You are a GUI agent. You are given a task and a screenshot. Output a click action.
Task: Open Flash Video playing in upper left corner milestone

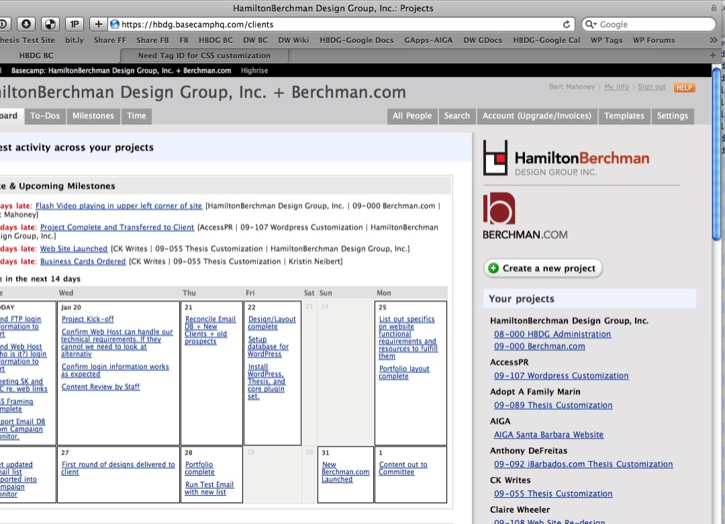pyautogui.click(x=119, y=205)
